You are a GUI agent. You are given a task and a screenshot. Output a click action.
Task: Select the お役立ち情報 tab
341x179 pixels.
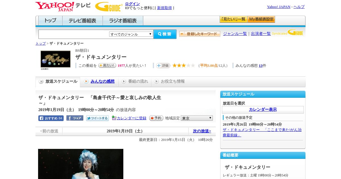[169, 82]
